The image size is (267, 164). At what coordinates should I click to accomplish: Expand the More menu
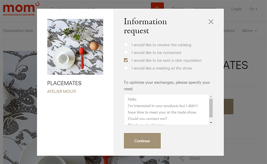pyautogui.click(x=249, y=31)
